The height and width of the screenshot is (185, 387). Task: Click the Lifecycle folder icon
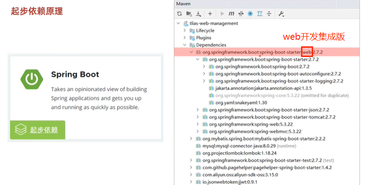(192, 31)
